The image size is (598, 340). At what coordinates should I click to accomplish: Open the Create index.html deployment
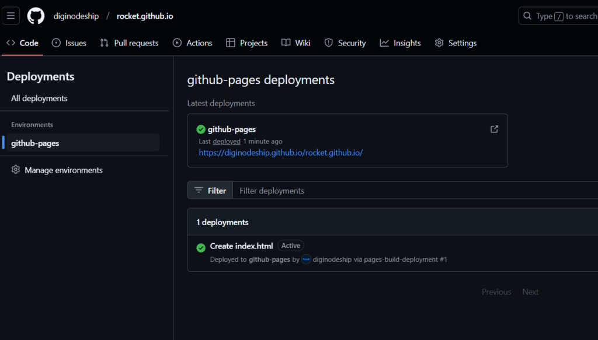[241, 246]
